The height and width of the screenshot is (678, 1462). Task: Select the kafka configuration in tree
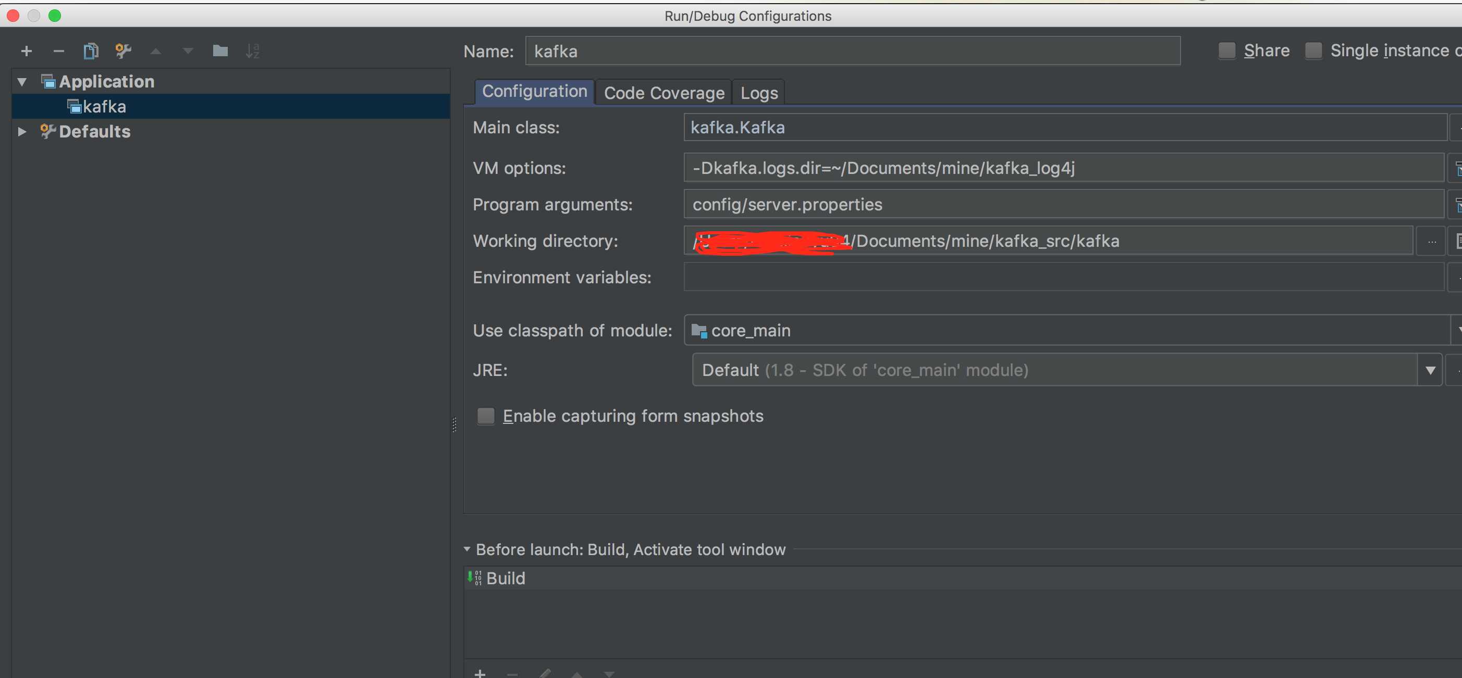tap(230, 107)
